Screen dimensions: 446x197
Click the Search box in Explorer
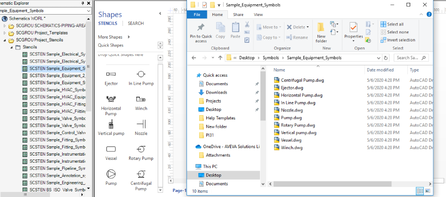pyautogui.click(x=410, y=58)
